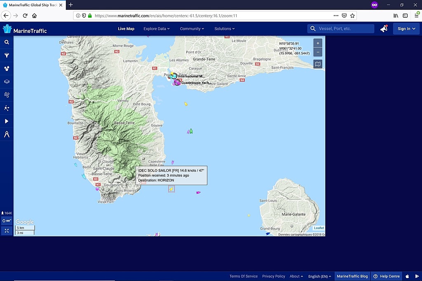Screen dimensions: 422x281
Task: Open the Sign In dropdown
Action: pos(406,29)
